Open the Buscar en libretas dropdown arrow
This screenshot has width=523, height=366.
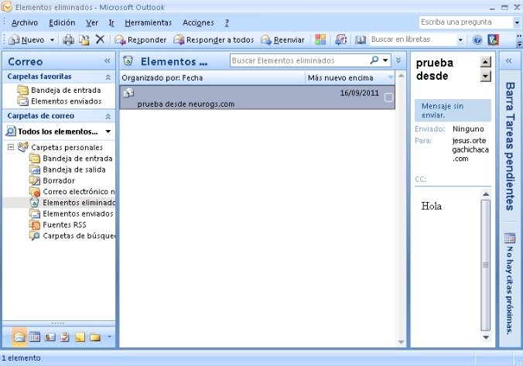click(460, 40)
